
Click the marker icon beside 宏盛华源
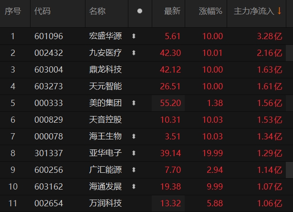pos(134,36)
